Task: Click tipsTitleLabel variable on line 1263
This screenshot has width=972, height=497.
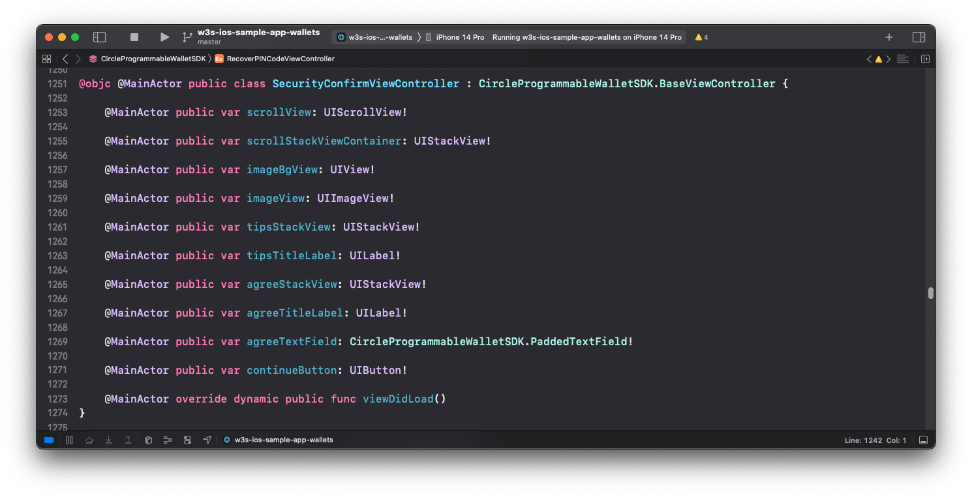Action: (292, 256)
